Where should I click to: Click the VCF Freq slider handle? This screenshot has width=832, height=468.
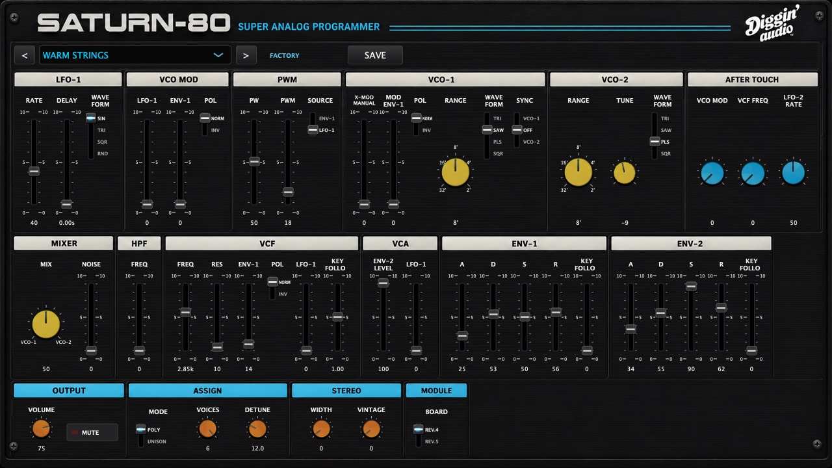click(x=185, y=313)
